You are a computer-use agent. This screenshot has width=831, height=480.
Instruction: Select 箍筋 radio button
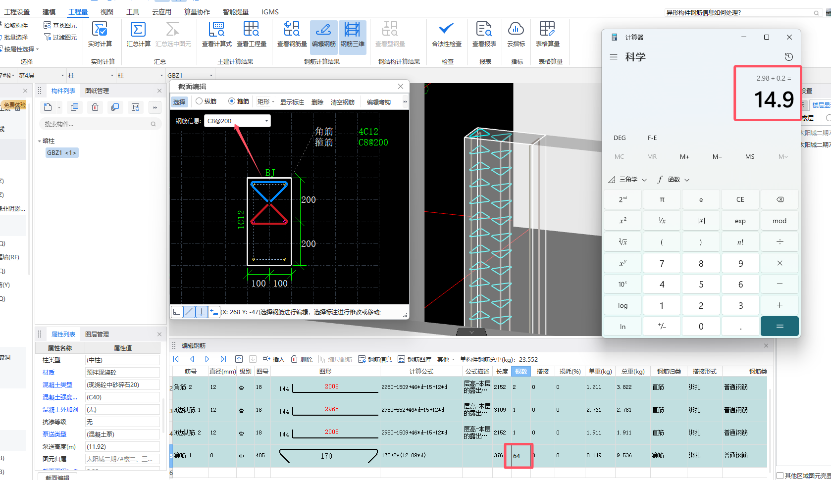tap(239, 101)
